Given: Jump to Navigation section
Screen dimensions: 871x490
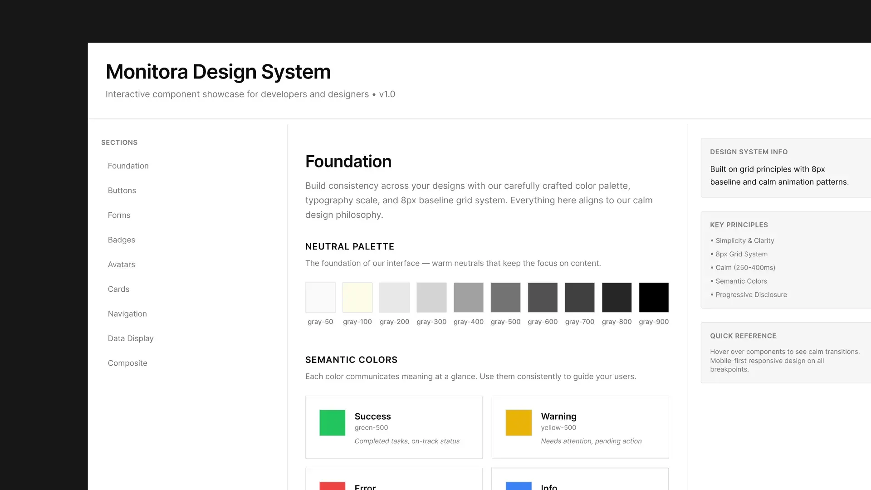Looking at the screenshot, I should tap(127, 314).
